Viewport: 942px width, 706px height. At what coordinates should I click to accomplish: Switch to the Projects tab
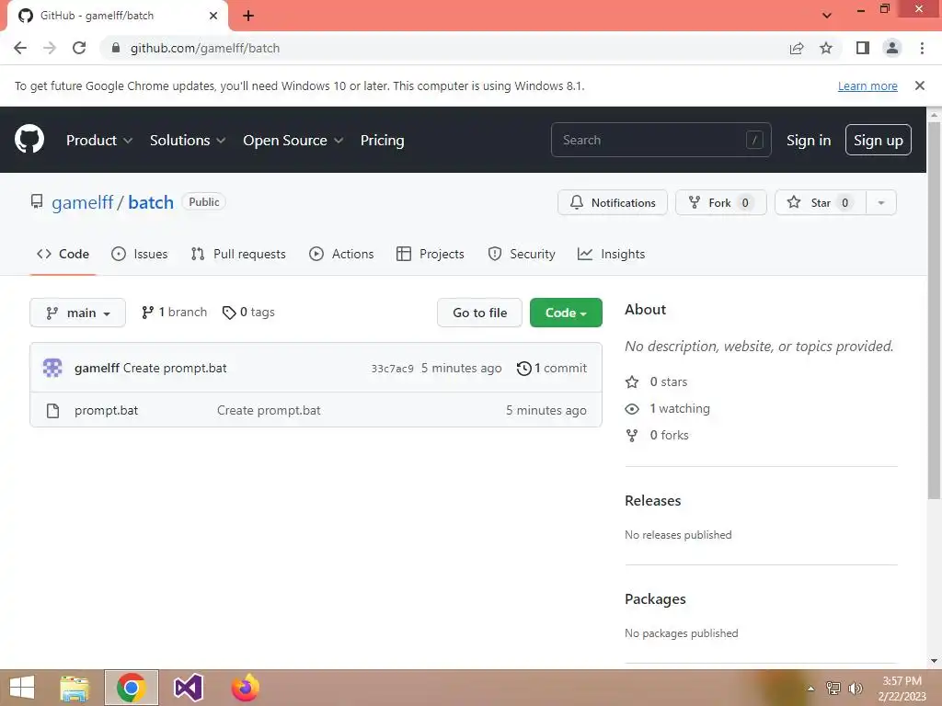[x=431, y=254]
